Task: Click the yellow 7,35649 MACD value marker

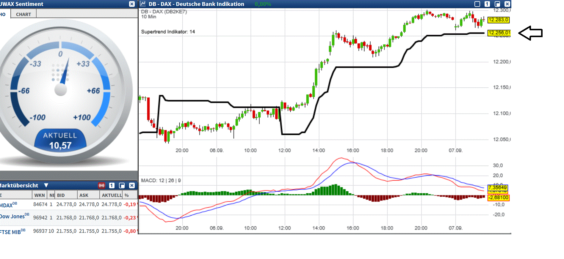Action: (x=498, y=187)
